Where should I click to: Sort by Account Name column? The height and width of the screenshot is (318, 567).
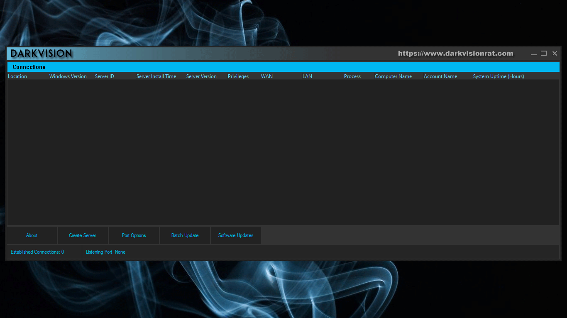(x=440, y=76)
